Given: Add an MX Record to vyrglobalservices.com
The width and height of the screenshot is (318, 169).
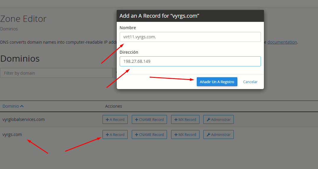Looking at the screenshot, I should pyautogui.click(x=185, y=119).
